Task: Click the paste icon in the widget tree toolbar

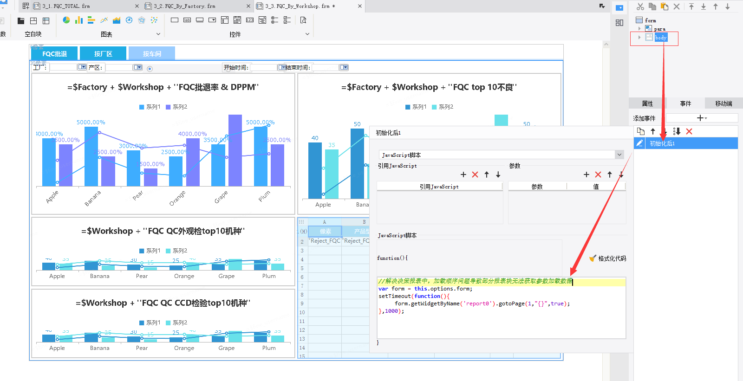Action: pos(665,6)
